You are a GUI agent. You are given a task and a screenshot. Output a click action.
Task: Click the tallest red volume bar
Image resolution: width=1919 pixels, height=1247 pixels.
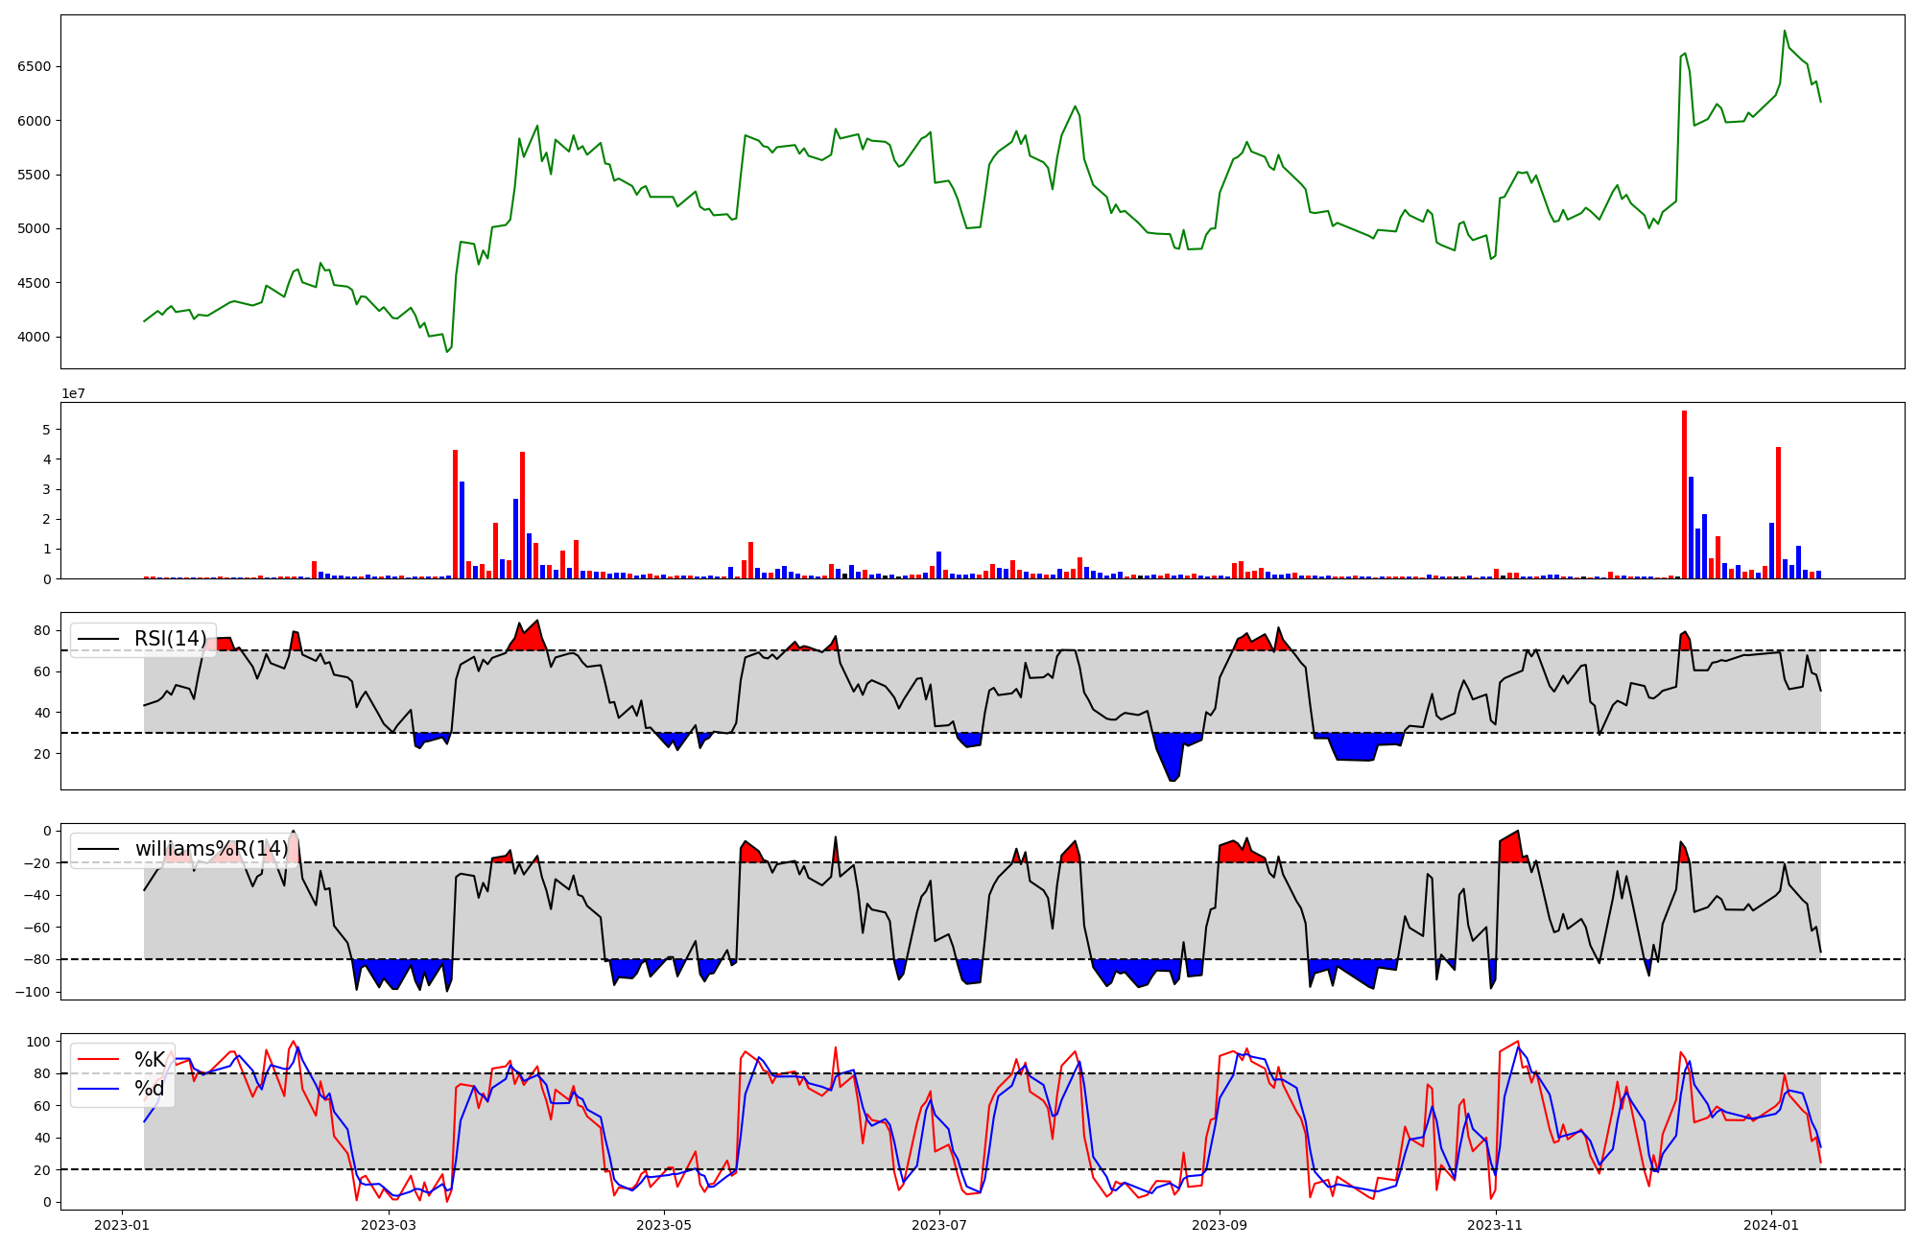[x=1684, y=494]
